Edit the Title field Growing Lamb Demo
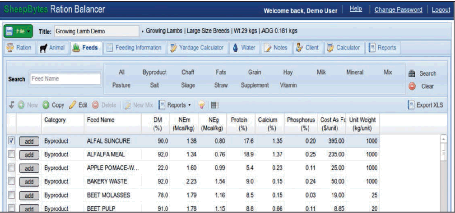Screen dimensions: 455x213 coord(96,31)
